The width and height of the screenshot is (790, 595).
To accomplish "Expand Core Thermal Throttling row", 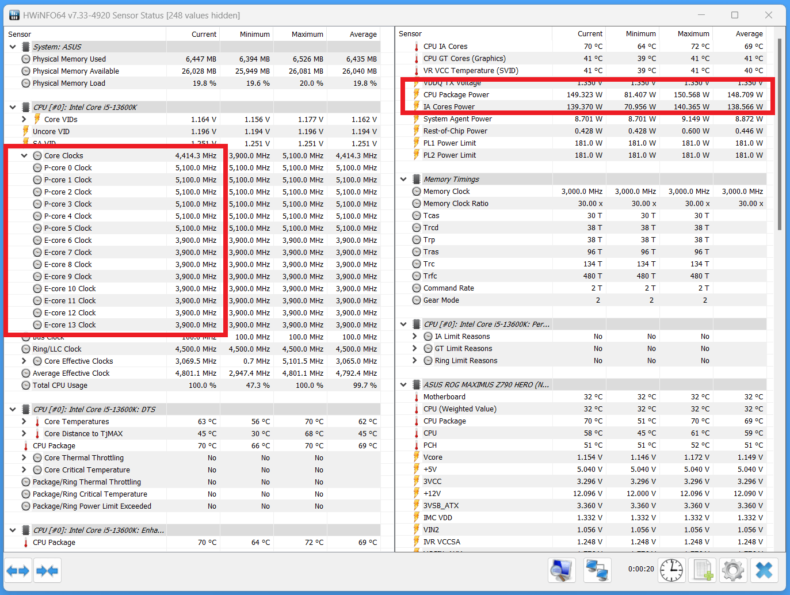I will 24,458.
